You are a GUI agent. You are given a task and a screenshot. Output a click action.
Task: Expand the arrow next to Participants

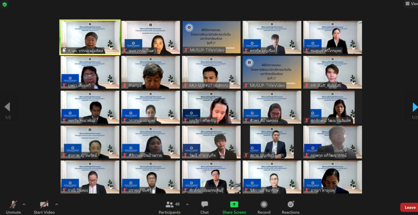coord(187,204)
